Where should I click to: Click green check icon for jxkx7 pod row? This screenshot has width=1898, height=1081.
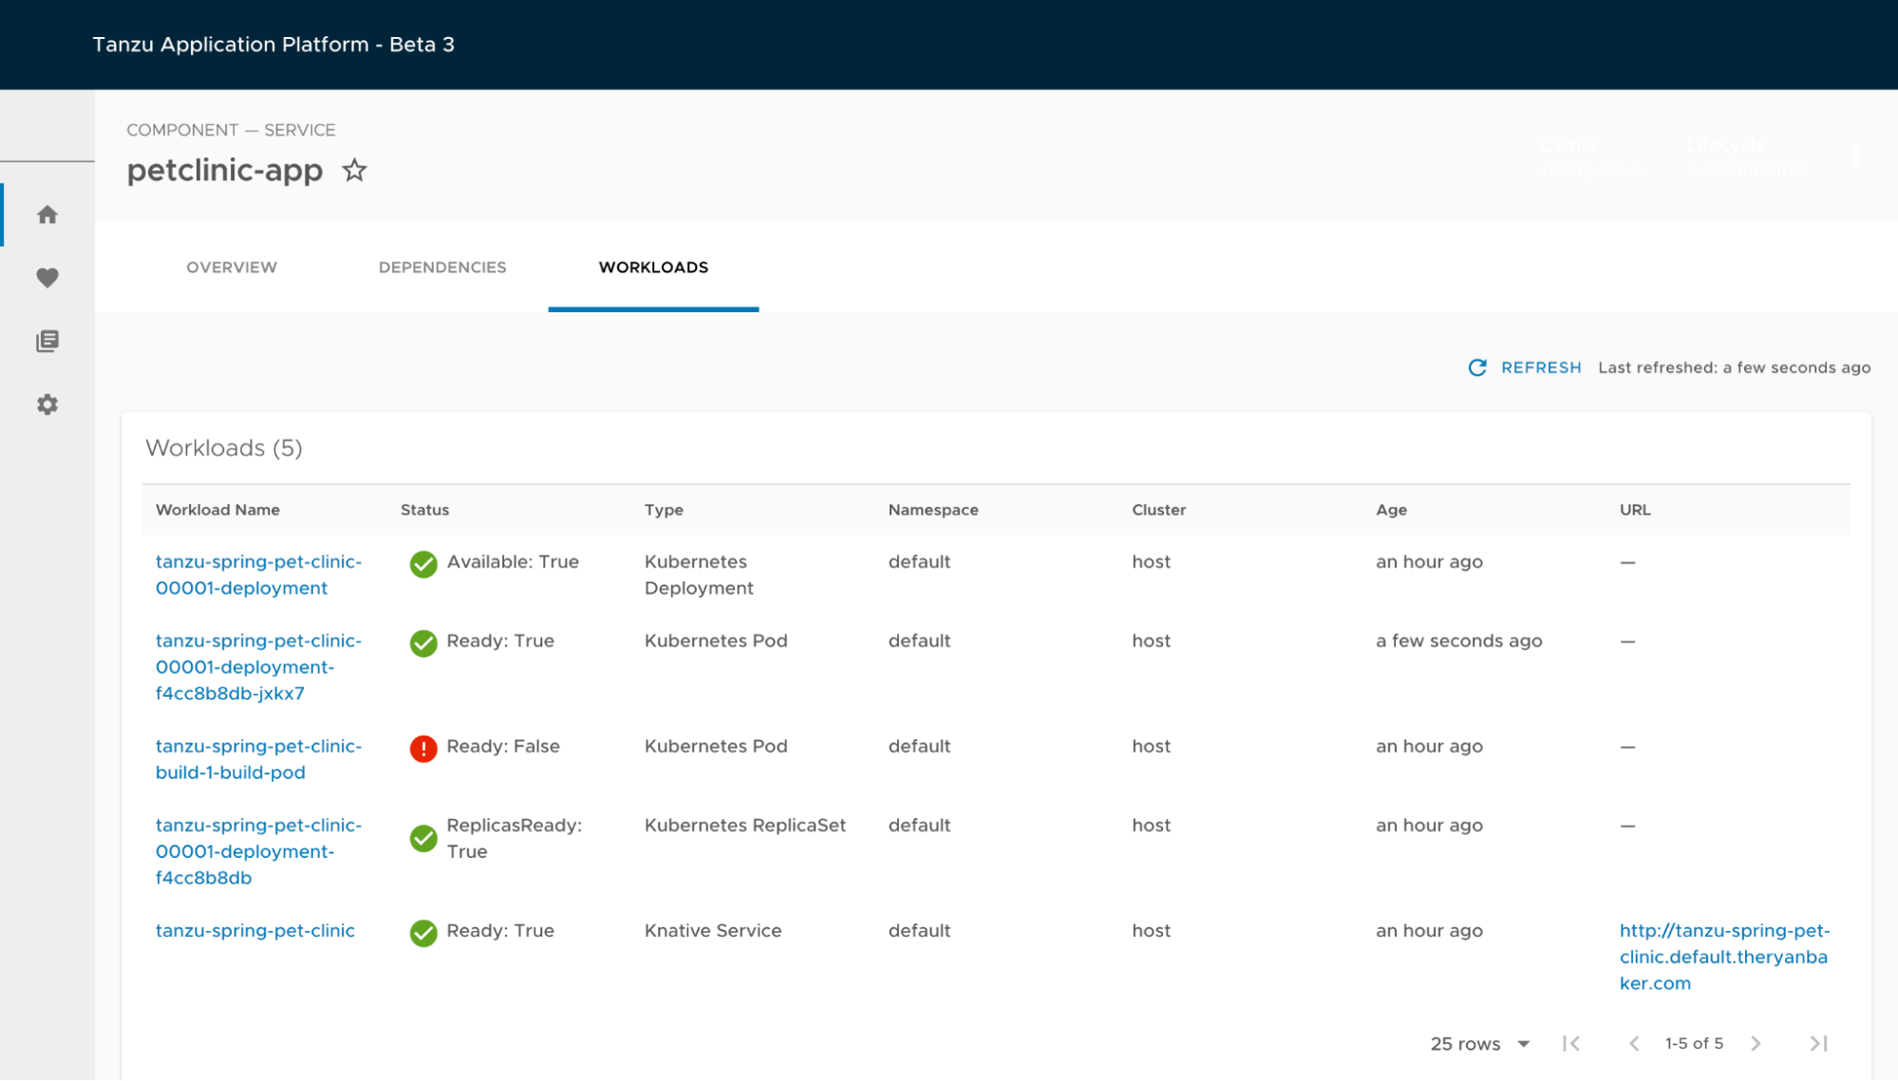pos(423,643)
